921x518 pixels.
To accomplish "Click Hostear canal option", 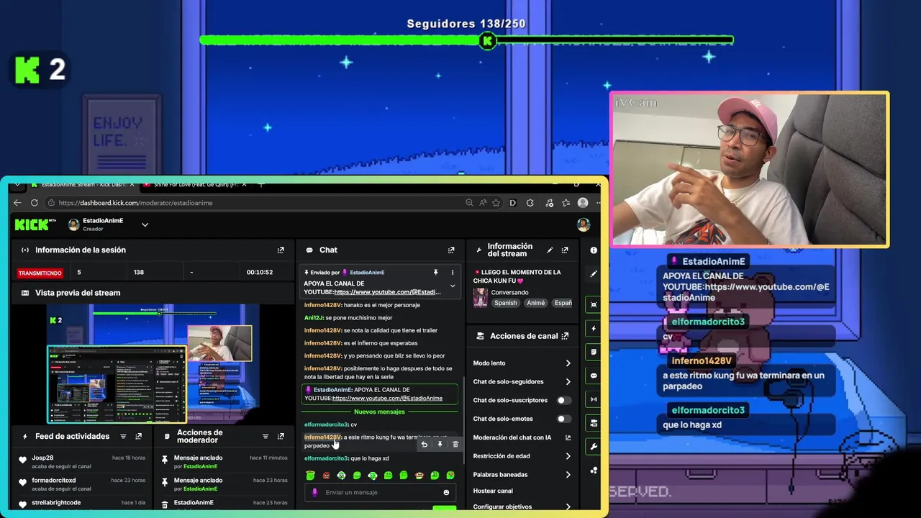I will coord(493,491).
